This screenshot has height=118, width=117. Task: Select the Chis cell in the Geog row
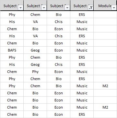coord(59,65)
